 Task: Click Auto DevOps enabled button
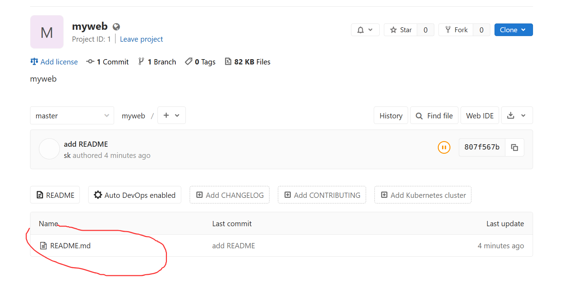click(x=135, y=195)
